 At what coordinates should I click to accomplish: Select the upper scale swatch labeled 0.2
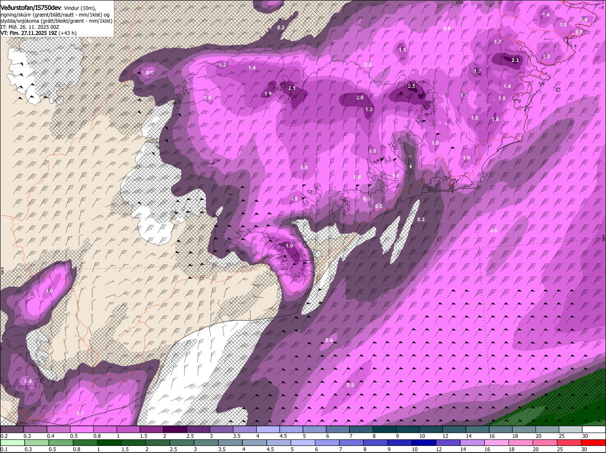point(12,429)
